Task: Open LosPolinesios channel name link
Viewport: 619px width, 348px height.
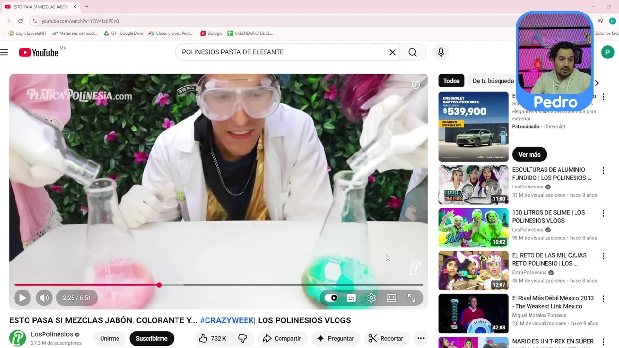Action: point(52,334)
